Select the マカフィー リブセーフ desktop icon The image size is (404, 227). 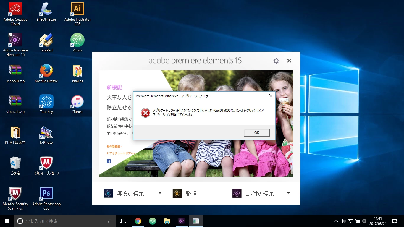(46, 166)
